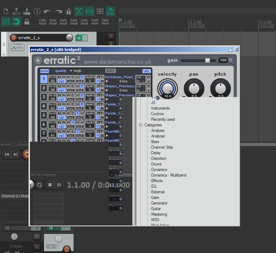This screenshot has height=253, width=276.
Task: Solo pad 1 with the 's' button
Action: 149,77
